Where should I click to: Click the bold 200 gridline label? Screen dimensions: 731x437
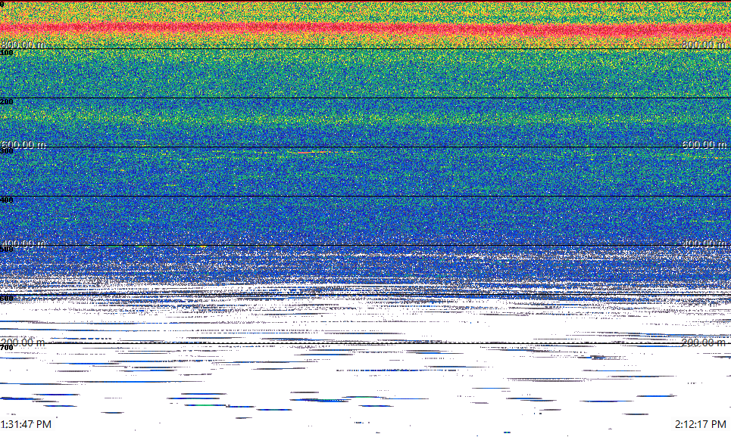pos(7,102)
